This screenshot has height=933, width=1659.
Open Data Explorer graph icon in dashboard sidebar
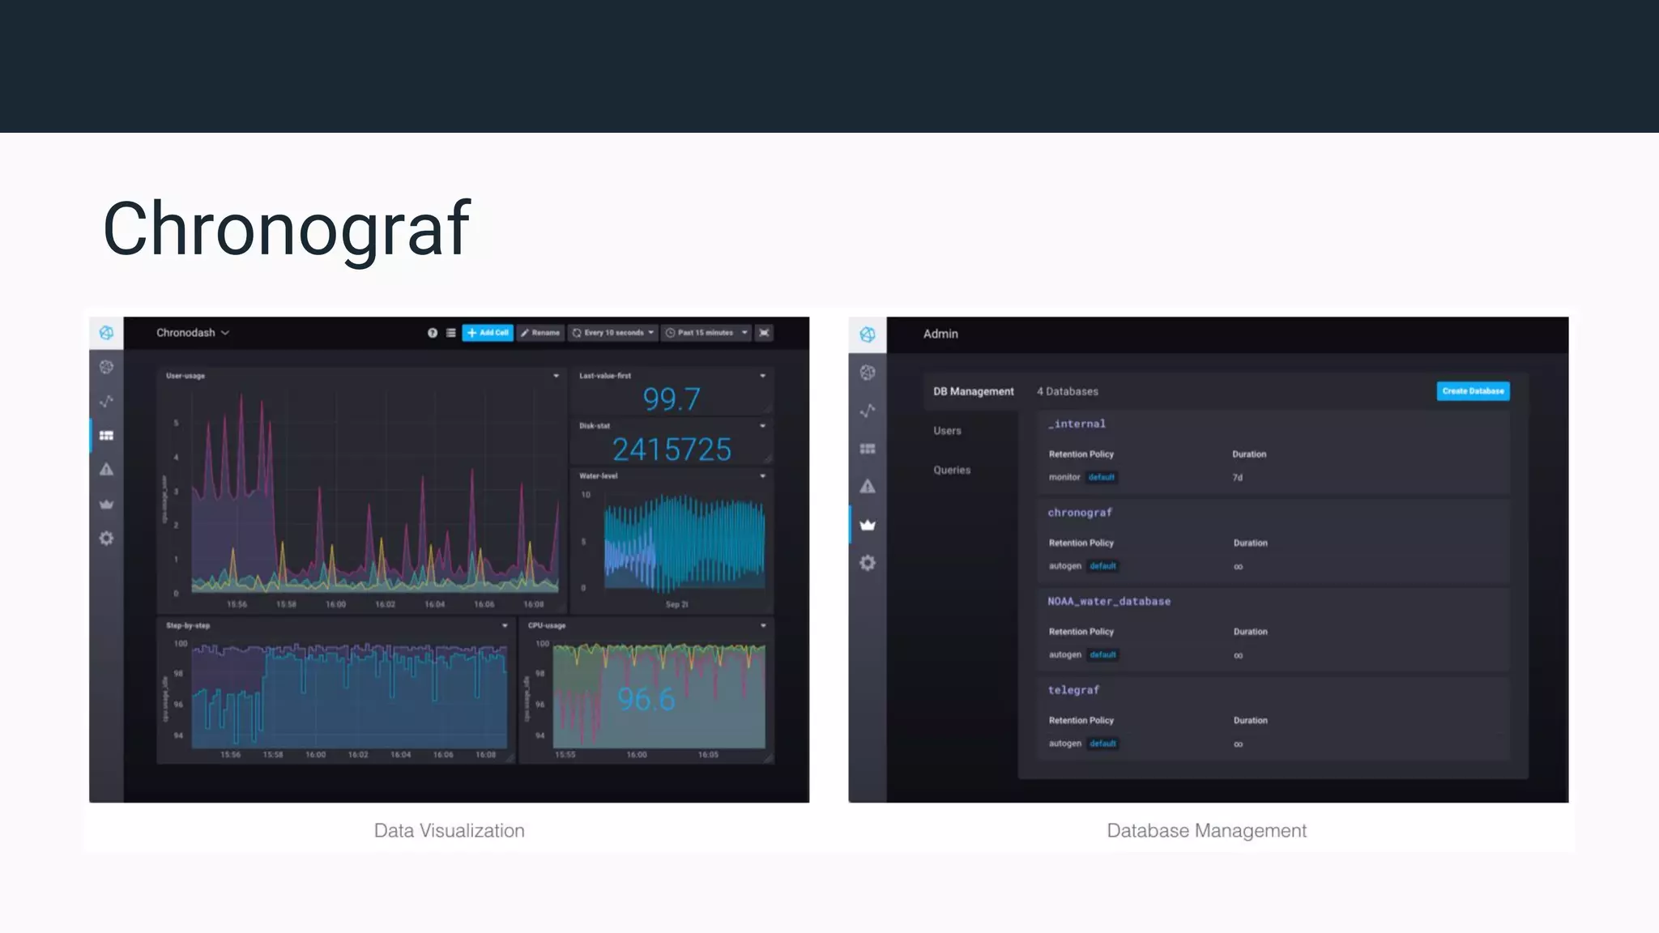click(106, 401)
